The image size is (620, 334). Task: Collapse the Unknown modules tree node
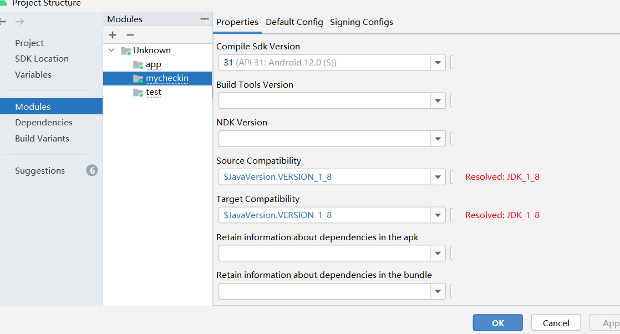click(112, 50)
